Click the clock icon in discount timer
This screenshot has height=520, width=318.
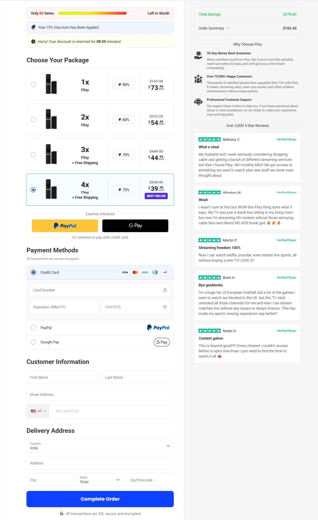(33, 41)
